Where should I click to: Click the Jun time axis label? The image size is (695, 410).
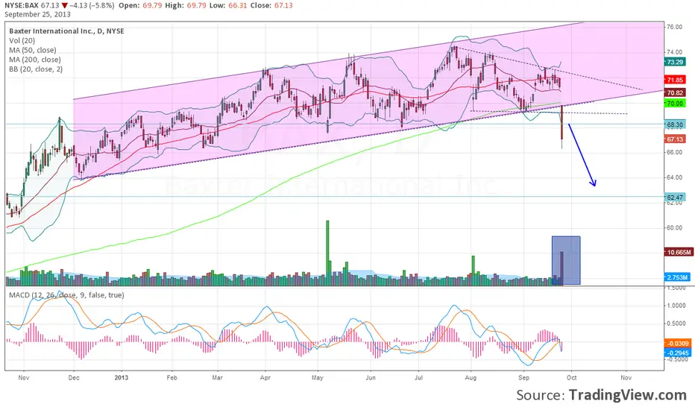point(371,378)
